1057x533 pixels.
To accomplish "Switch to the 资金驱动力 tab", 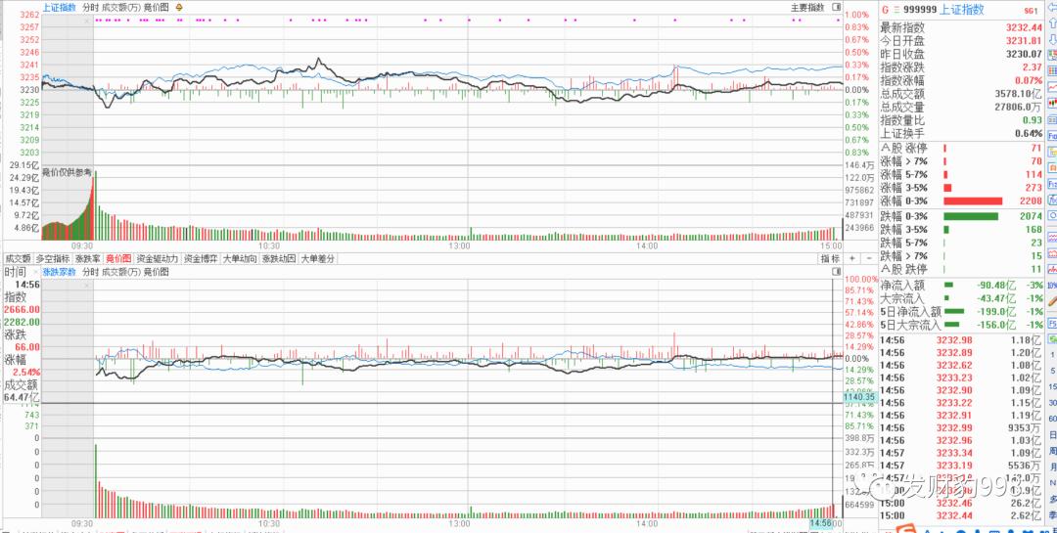I will pos(159,258).
